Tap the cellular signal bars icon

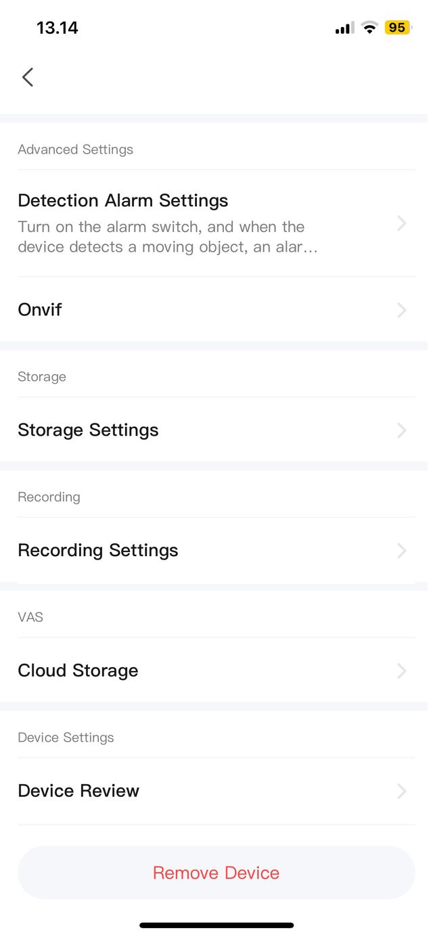pos(344,28)
